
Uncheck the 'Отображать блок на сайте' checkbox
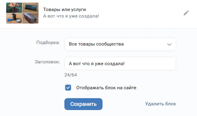(x=68, y=87)
